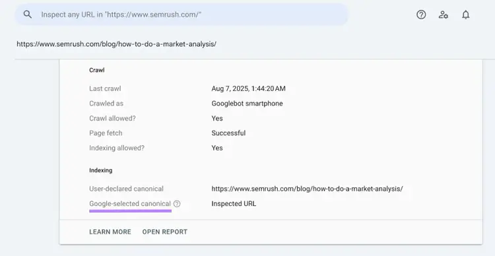Click the Google-selected canonical label
The image size is (495, 256).
point(130,204)
